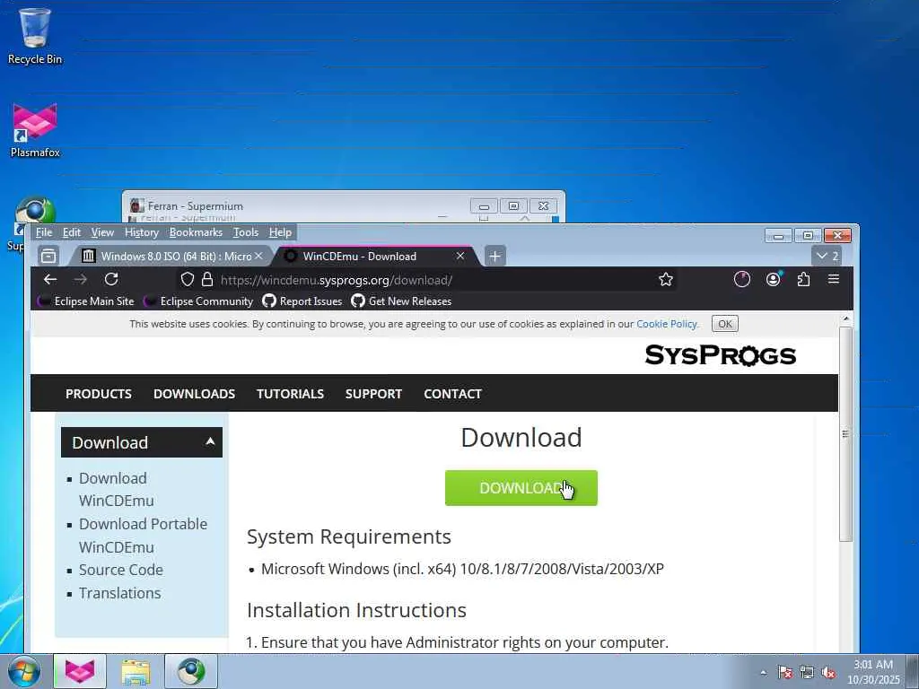The height and width of the screenshot is (689, 919).
Task: Click the browser back arrow
Action: [x=50, y=280]
